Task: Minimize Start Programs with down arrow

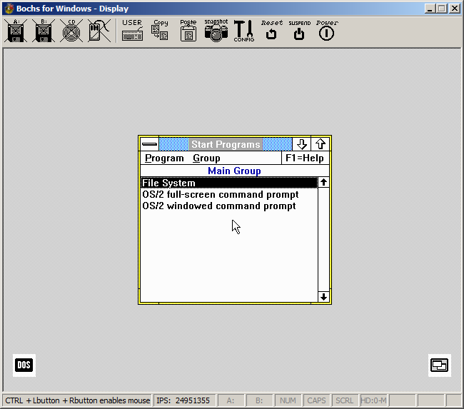Action: 301,144
